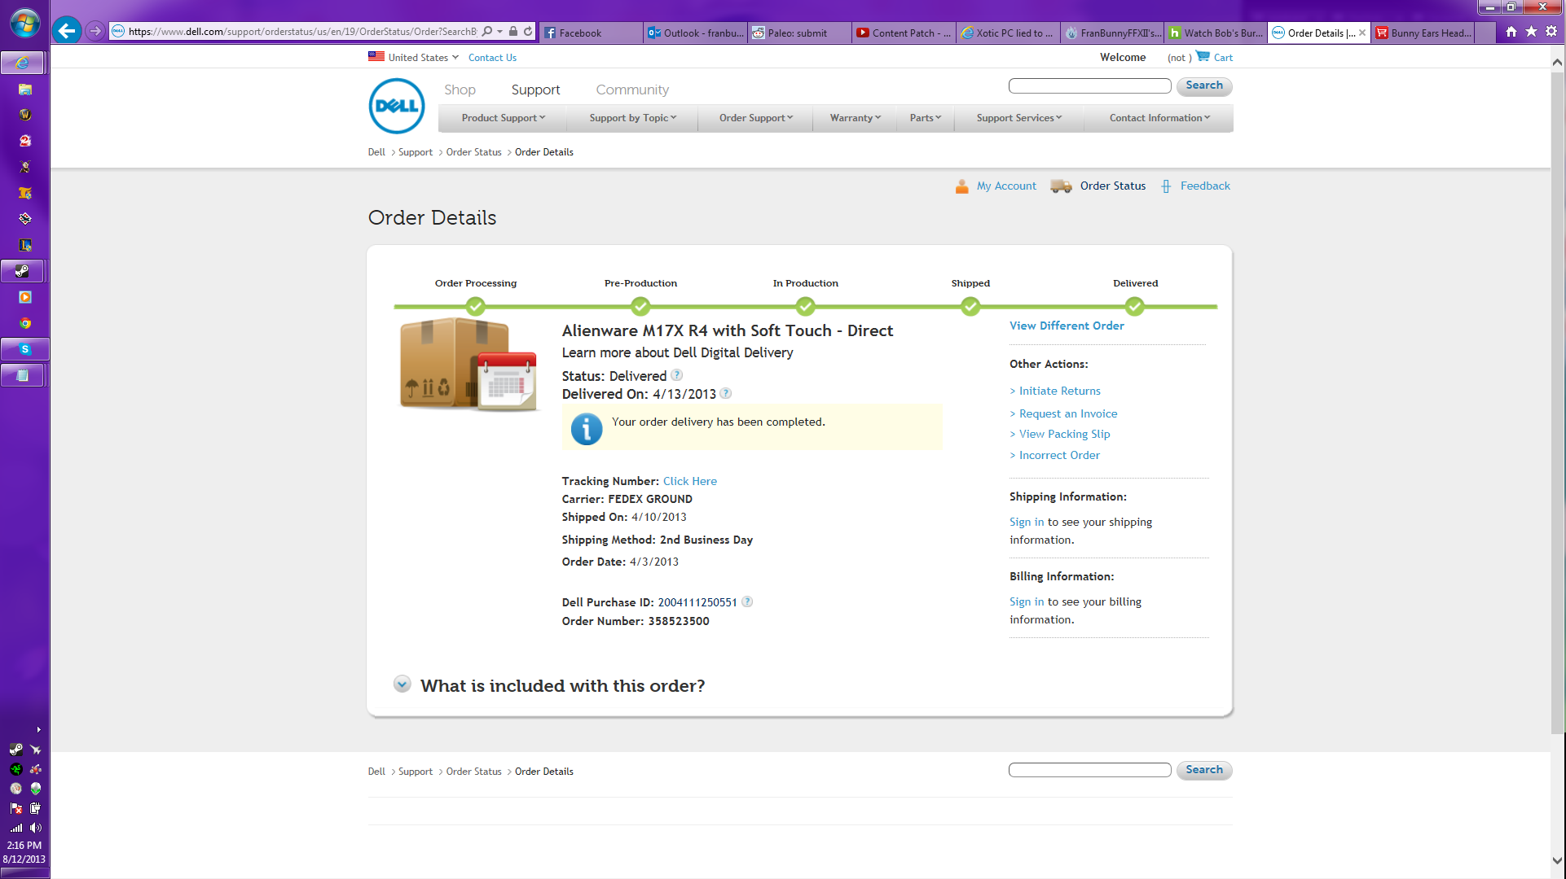Open Skype from the taskbar
The width and height of the screenshot is (1566, 879).
[x=24, y=349]
